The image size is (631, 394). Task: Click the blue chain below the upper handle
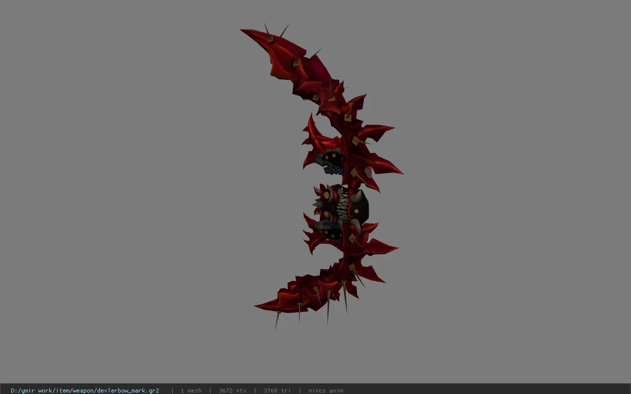(x=333, y=170)
